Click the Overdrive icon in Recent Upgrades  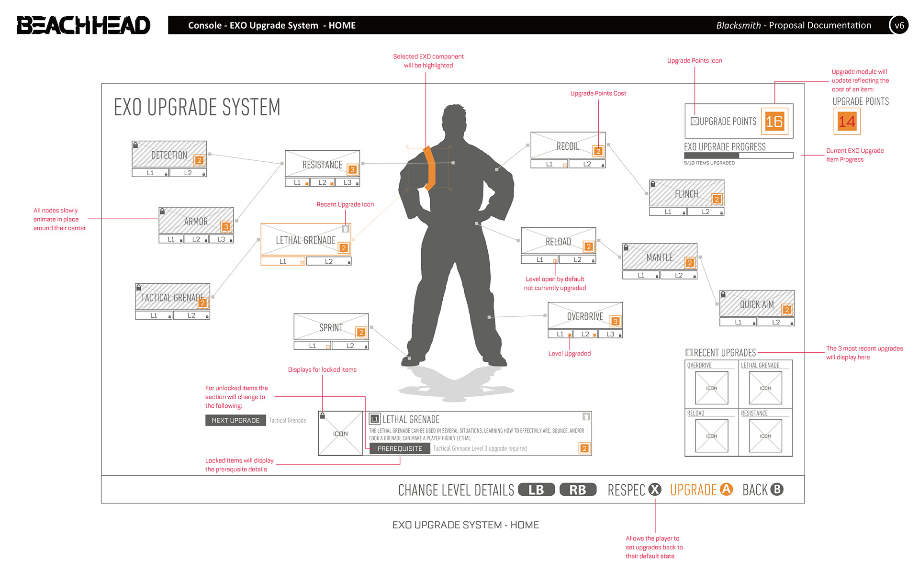[711, 388]
